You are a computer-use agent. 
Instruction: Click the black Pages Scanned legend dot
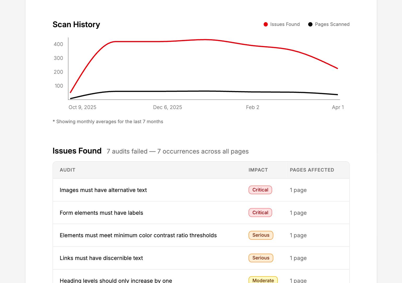click(x=310, y=24)
